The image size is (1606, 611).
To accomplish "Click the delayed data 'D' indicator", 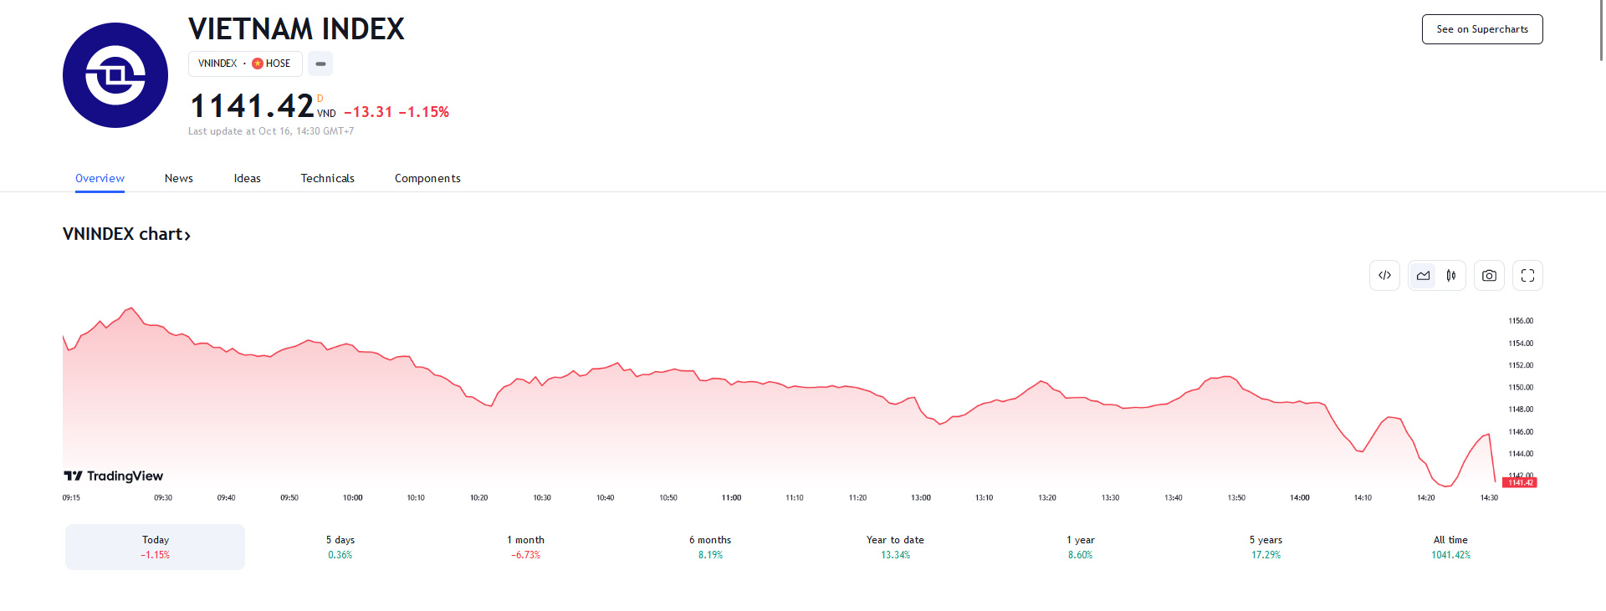I will 320,99.
